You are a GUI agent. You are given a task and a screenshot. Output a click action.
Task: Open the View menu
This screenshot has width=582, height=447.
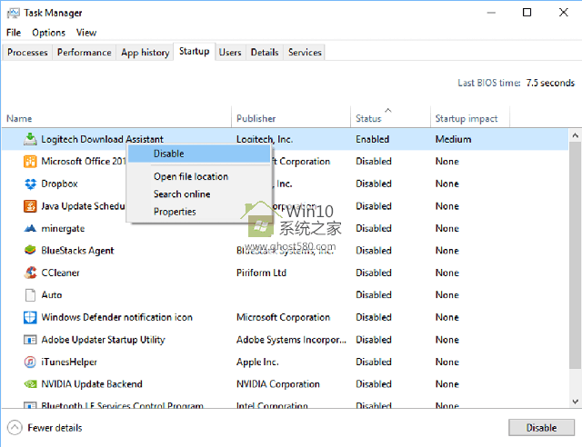(86, 33)
